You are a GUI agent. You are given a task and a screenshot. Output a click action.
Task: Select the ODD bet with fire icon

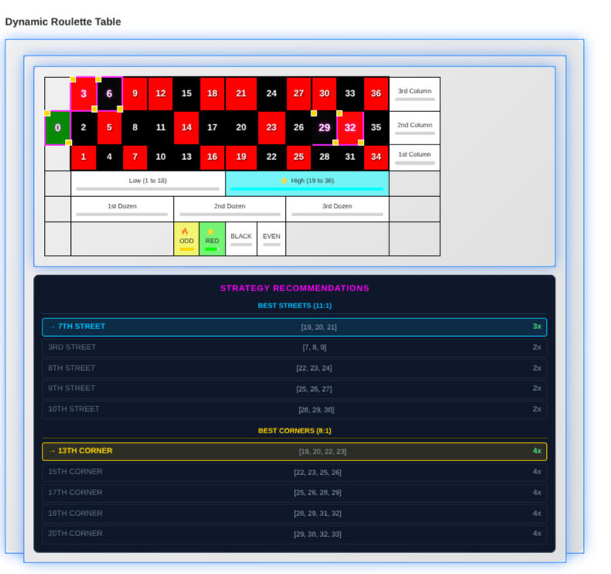click(x=186, y=239)
